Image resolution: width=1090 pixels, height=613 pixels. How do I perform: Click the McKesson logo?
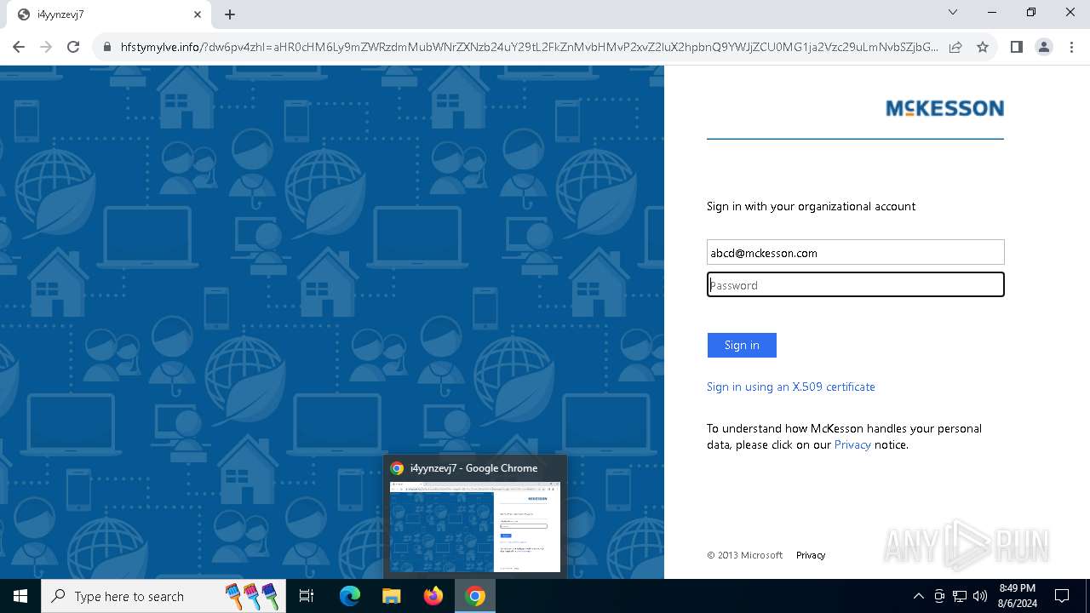click(944, 108)
